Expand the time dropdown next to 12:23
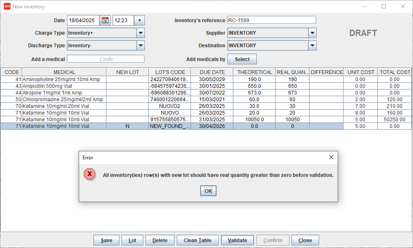 [140, 20]
